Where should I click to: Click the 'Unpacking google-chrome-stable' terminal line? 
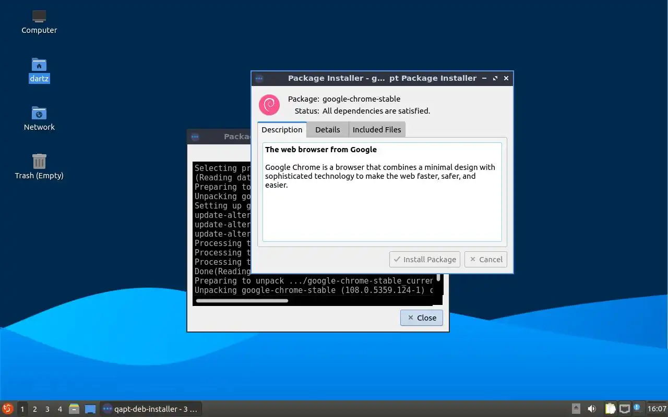[314, 290]
